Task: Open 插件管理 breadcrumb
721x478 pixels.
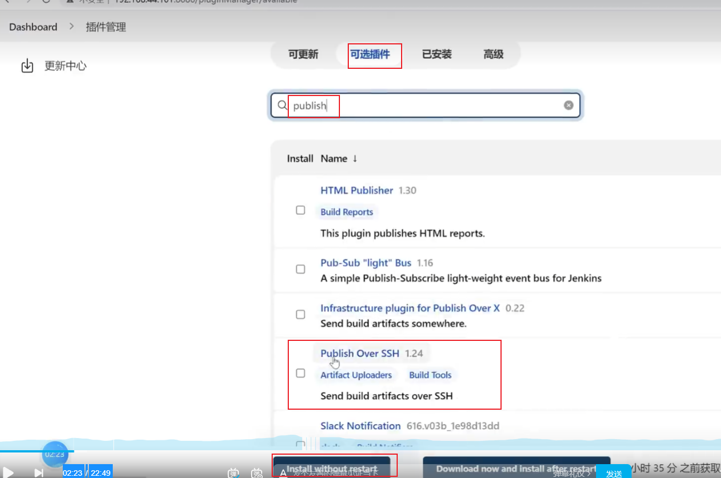Action: tap(106, 27)
